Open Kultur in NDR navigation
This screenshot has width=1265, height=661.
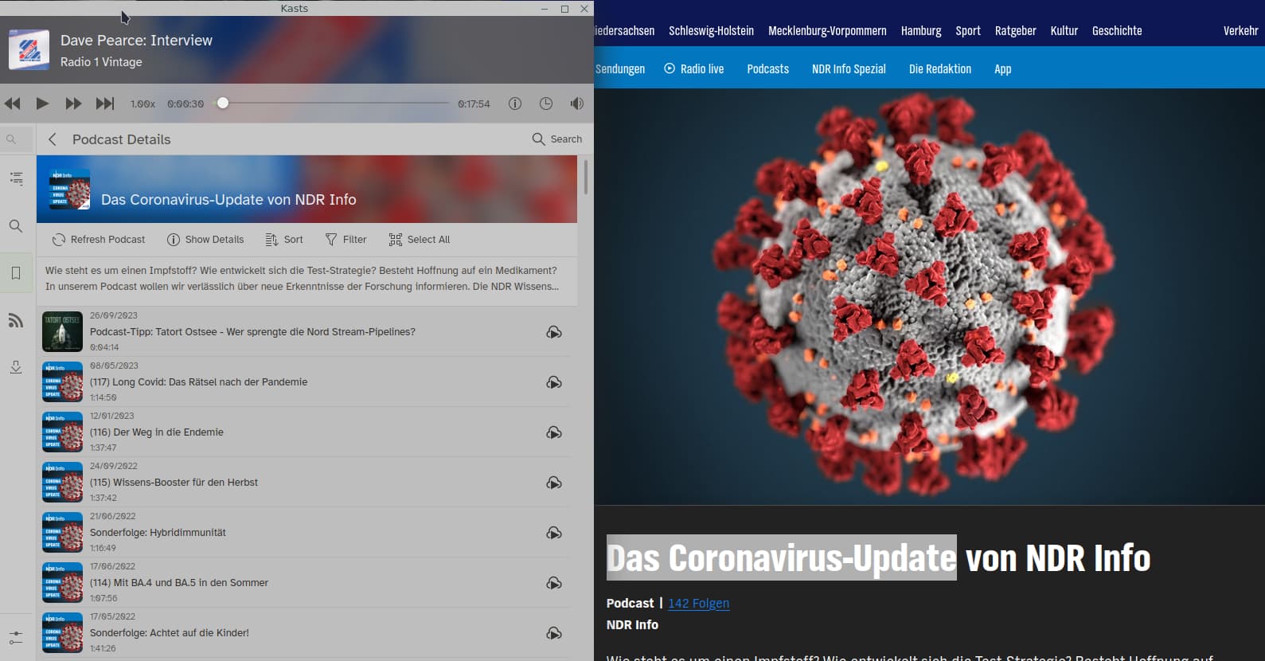click(1064, 31)
